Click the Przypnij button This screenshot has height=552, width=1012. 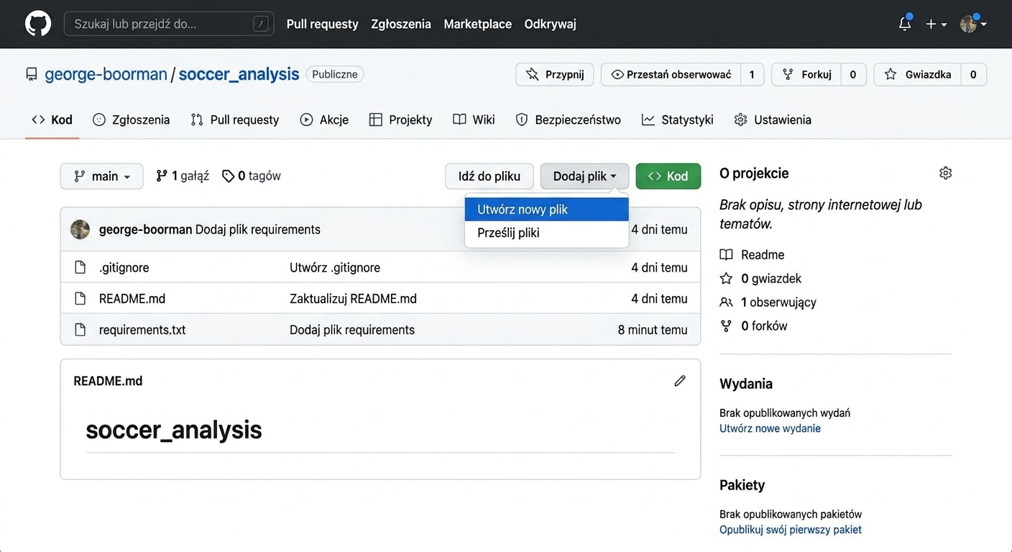point(555,74)
